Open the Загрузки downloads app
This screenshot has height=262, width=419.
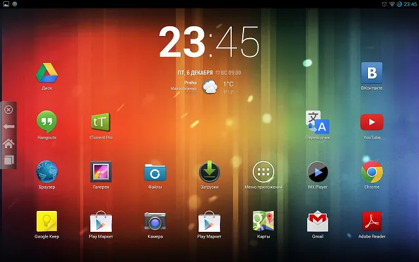pyautogui.click(x=209, y=172)
